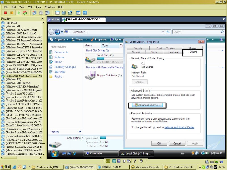This screenshot has width=227, height=170.
Task: Open the Team menu
Action: (39, 7)
